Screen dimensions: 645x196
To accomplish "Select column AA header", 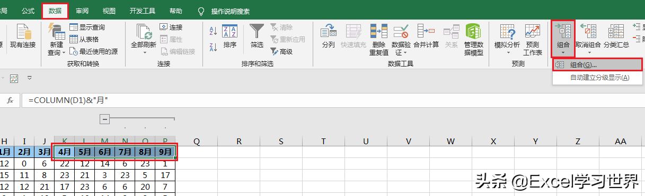I will tap(621, 141).
